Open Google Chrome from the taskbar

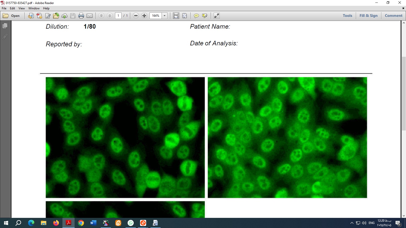pos(81,223)
